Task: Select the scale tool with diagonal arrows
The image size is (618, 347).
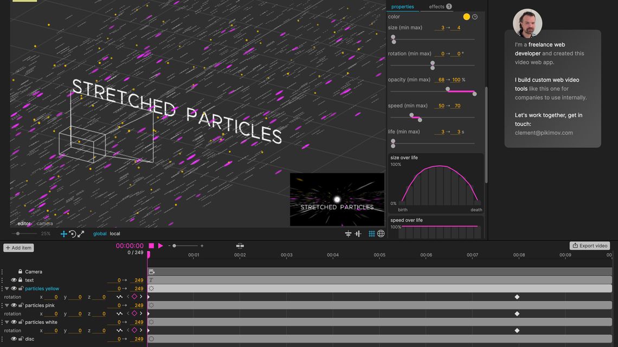Action: (81, 234)
